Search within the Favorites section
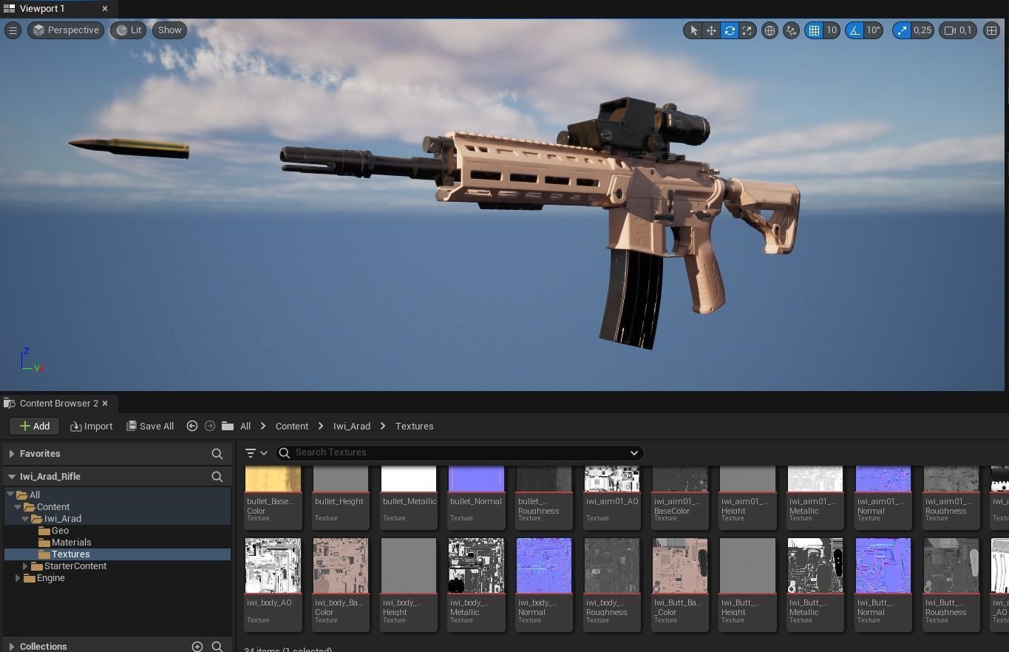The image size is (1009, 652). 217,454
